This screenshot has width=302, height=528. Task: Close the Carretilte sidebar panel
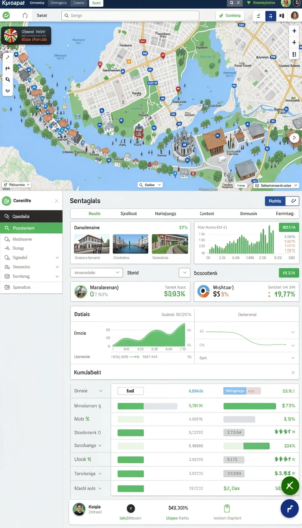(57, 201)
